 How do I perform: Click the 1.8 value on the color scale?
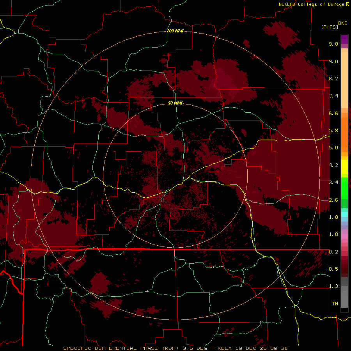tap(333, 217)
